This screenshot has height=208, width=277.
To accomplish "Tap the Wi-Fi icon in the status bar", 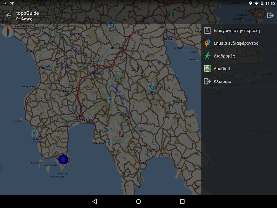I will pos(256,4).
